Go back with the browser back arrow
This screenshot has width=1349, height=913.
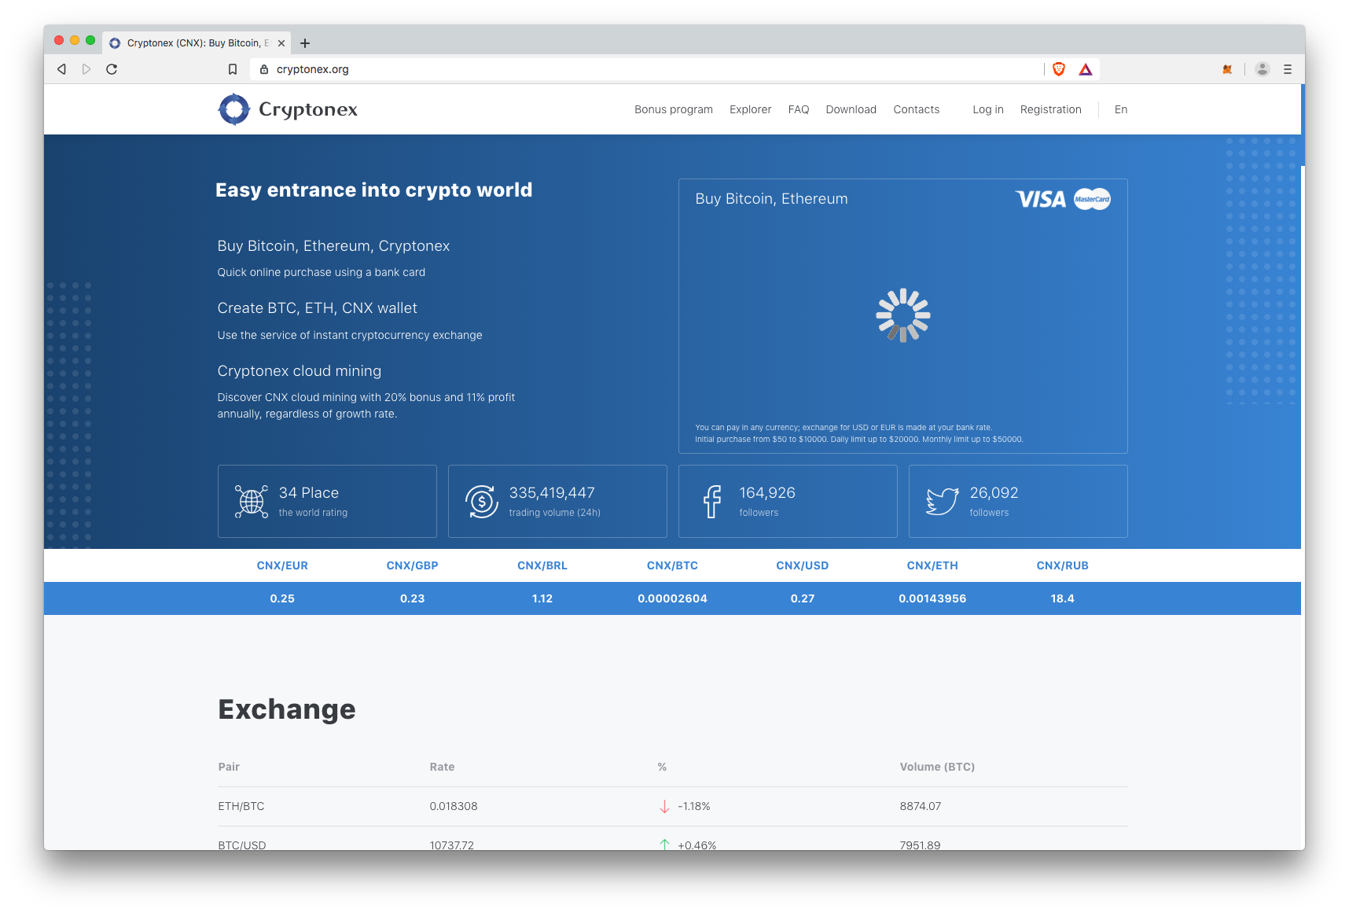pos(61,69)
